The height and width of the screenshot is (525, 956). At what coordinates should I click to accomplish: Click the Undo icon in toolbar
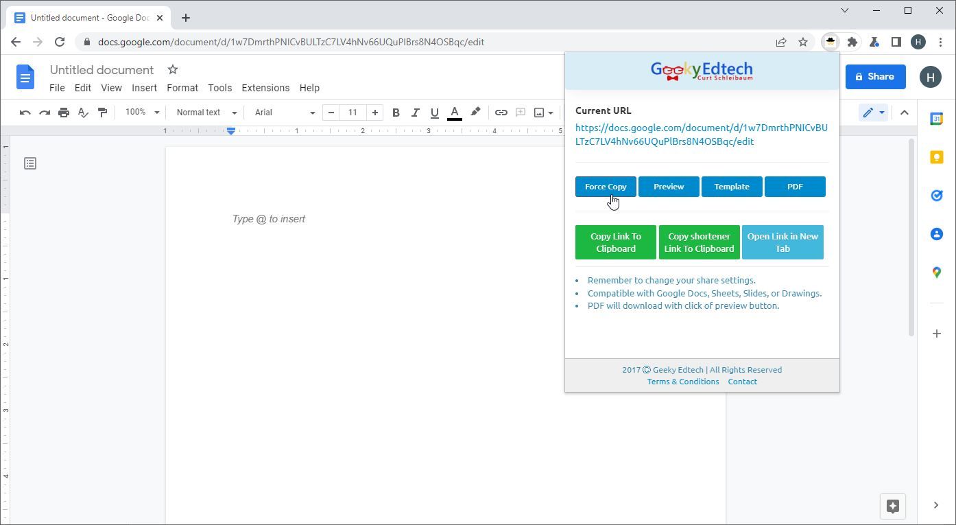tap(25, 113)
